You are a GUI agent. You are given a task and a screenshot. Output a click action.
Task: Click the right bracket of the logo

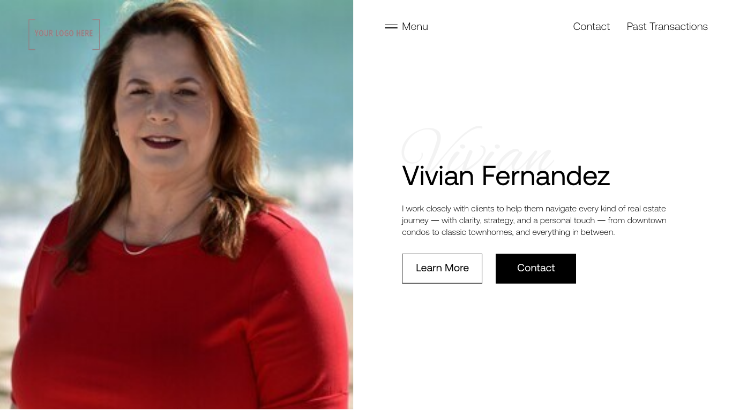96,34
